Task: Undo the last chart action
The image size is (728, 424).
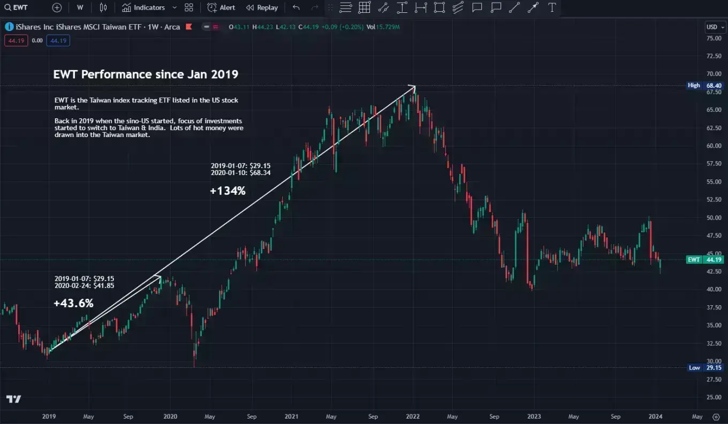Action: (x=296, y=7)
